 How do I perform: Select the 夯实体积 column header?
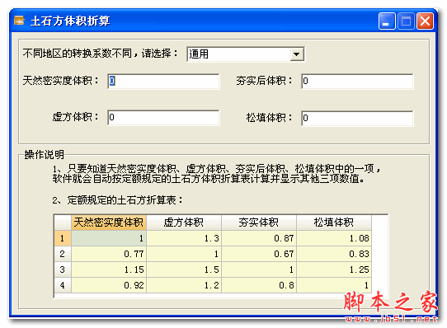pos(259,223)
